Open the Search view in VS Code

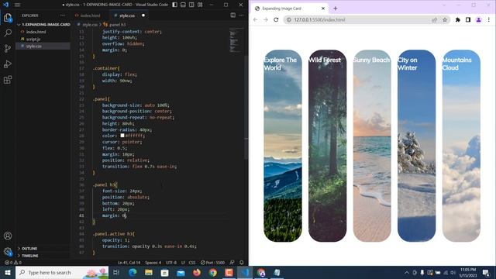[8, 33]
